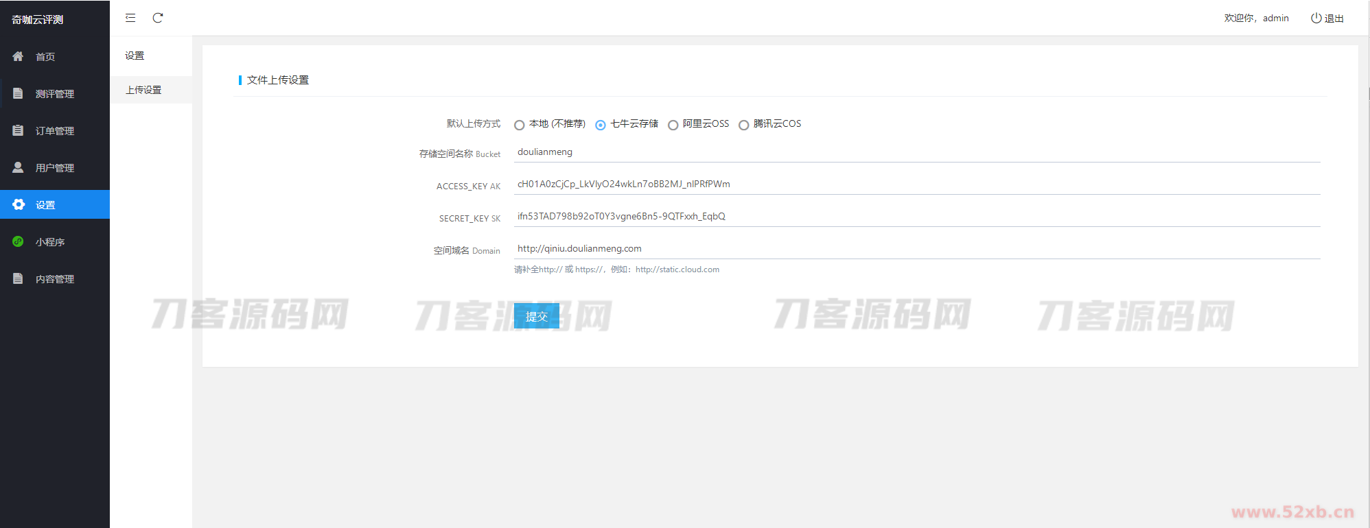Select the 七牛云存储 radio option
The image size is (1370, 528).
(x=601, y=125)
